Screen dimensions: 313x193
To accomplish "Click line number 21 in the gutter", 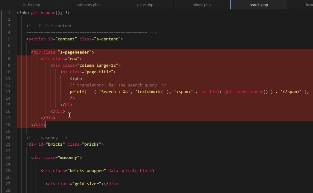I will coord(8,144).
